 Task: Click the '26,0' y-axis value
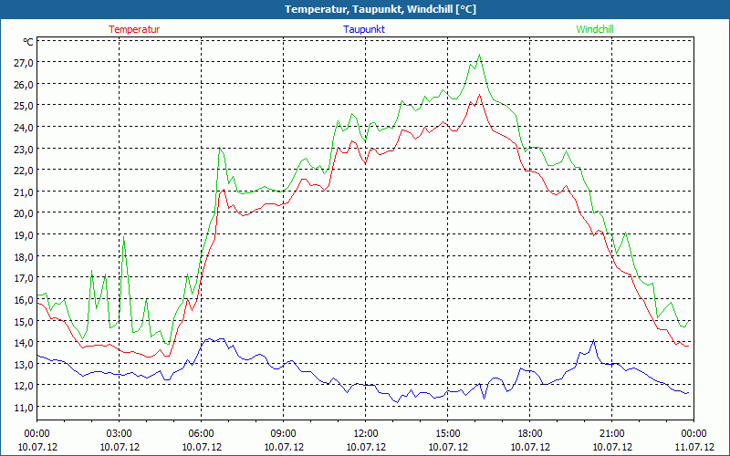24,84
